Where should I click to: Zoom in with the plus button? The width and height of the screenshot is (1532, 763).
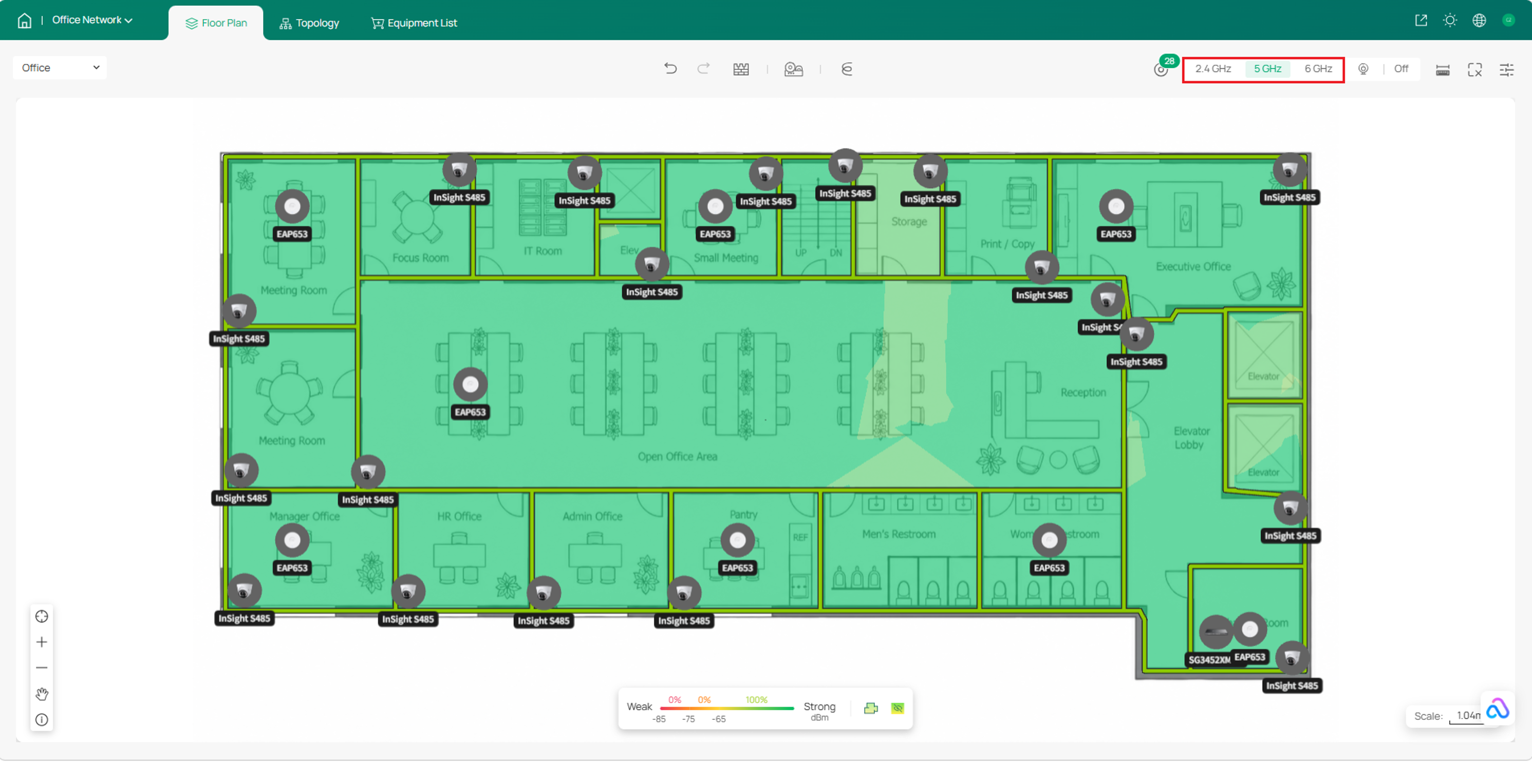(x=42, y=642)
